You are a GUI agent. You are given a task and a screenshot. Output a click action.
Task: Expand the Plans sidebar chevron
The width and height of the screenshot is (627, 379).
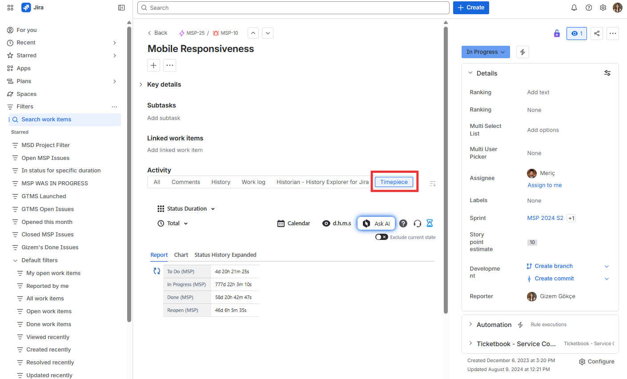click(115, 81)
